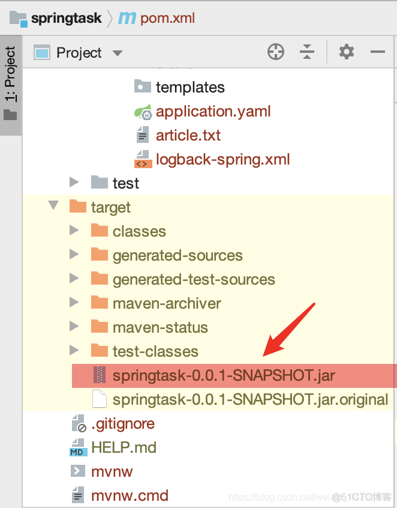The height and width of the screenshot is (508, 397).
Task: Click the locate target crosshair icon
Action: pos(276,52)
